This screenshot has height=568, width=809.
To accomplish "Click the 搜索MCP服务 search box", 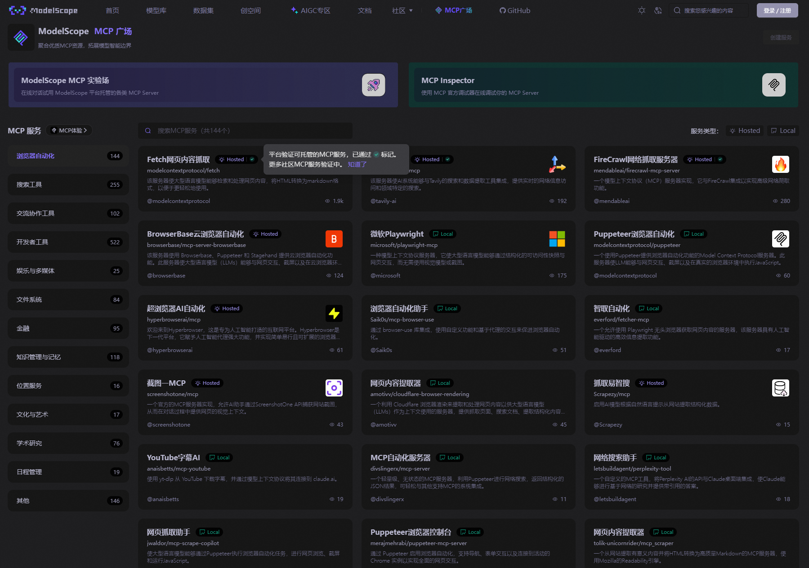I will (x=245, y=131).
